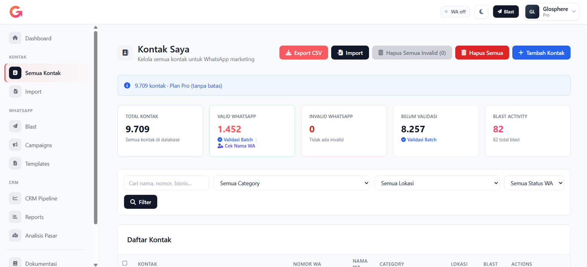The width and height of the screenshot is (587, 267).
Task: Click the sidebar scroll-down arrow
Action: (95, 265)
